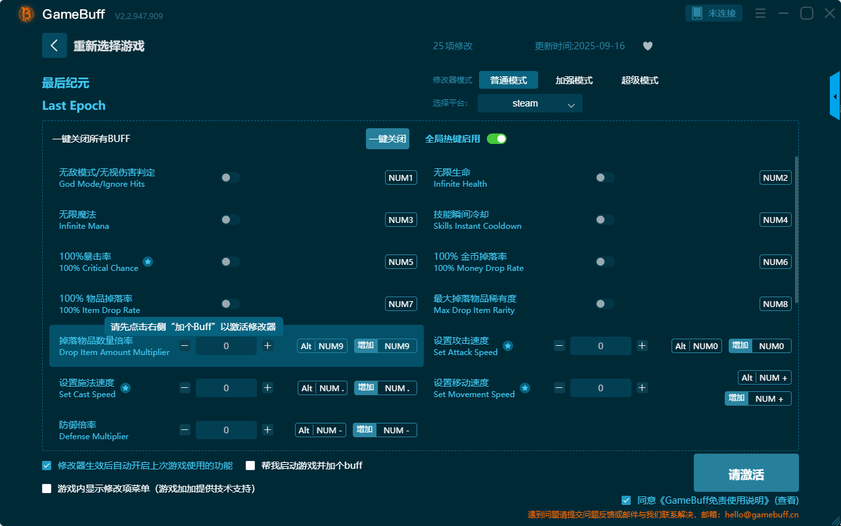The image size is (841, 526).
Task: Toggle Infinite Health switch
Action: pos(605,178)
